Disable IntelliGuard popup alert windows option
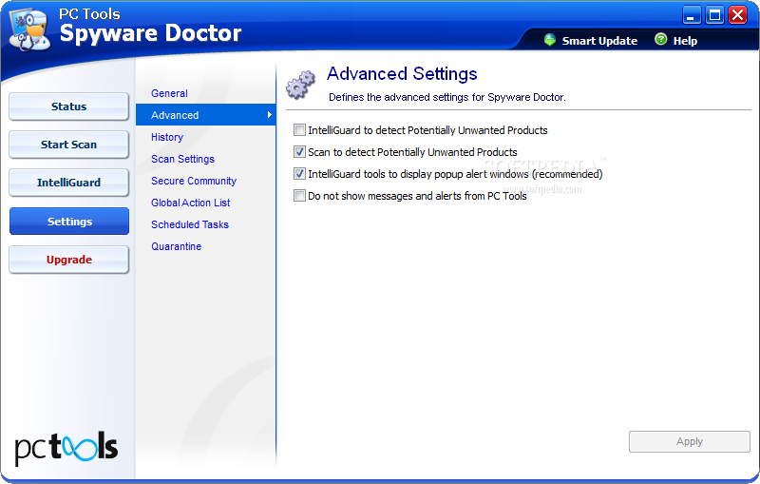The height and width of the screenshot is (484, 760). point(299,174)
